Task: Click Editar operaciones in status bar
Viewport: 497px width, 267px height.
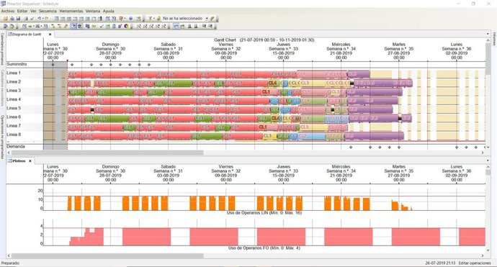Action: coord(475,263)
